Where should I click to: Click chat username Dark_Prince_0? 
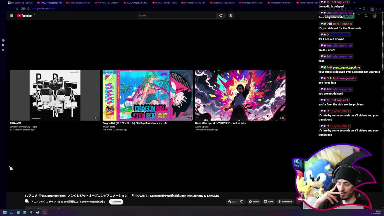pyautogui.click(x=342, y=24)
